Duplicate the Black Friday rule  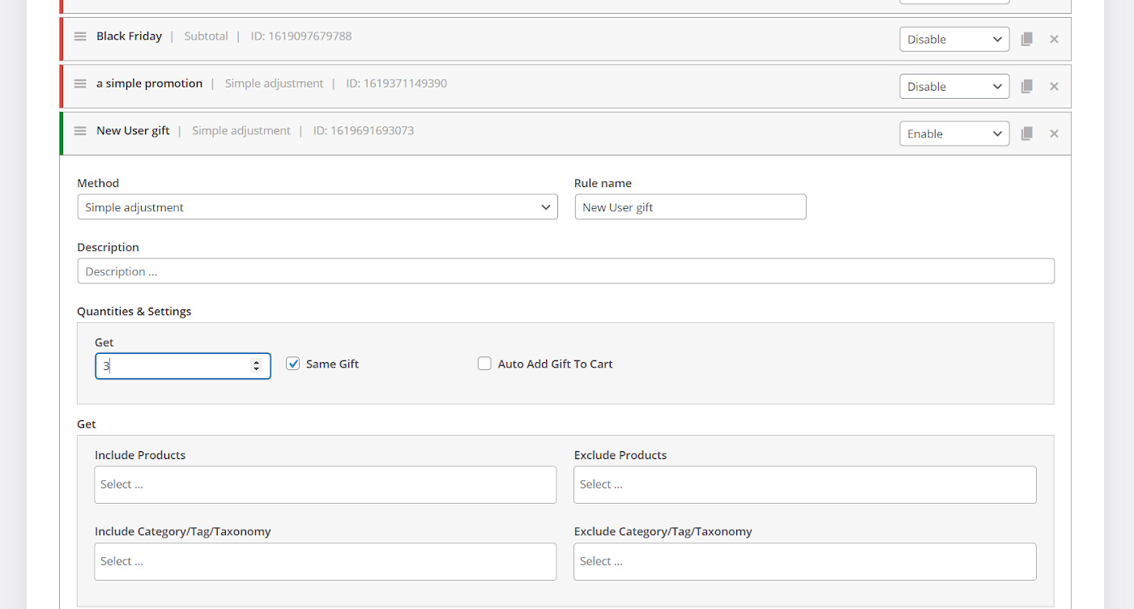(x=1026, y=39)
